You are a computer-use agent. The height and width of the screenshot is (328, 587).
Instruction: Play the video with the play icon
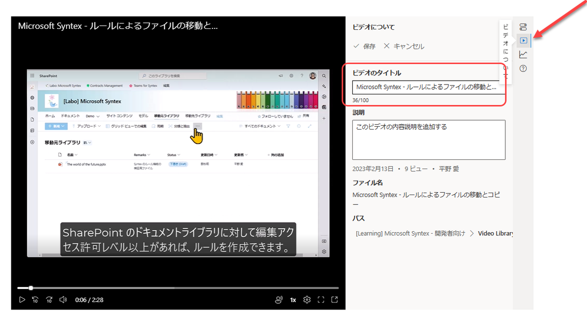coord(22,300)
